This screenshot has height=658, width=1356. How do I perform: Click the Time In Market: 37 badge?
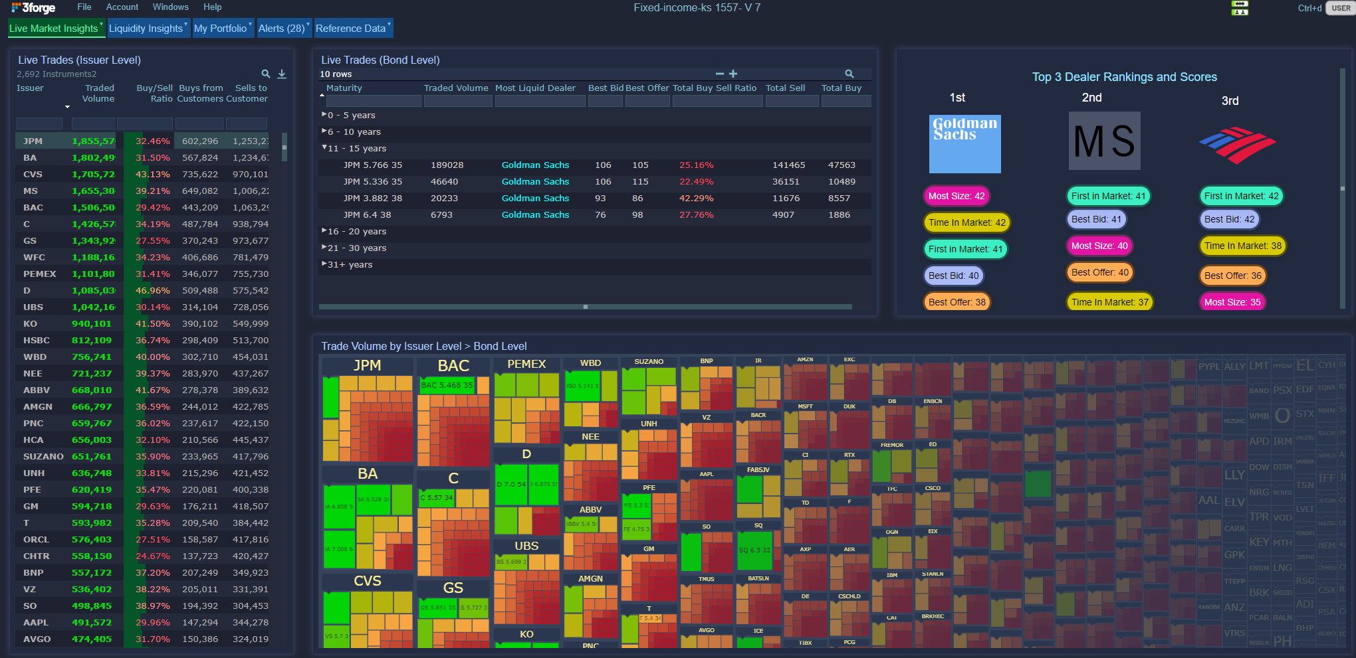1110,302
